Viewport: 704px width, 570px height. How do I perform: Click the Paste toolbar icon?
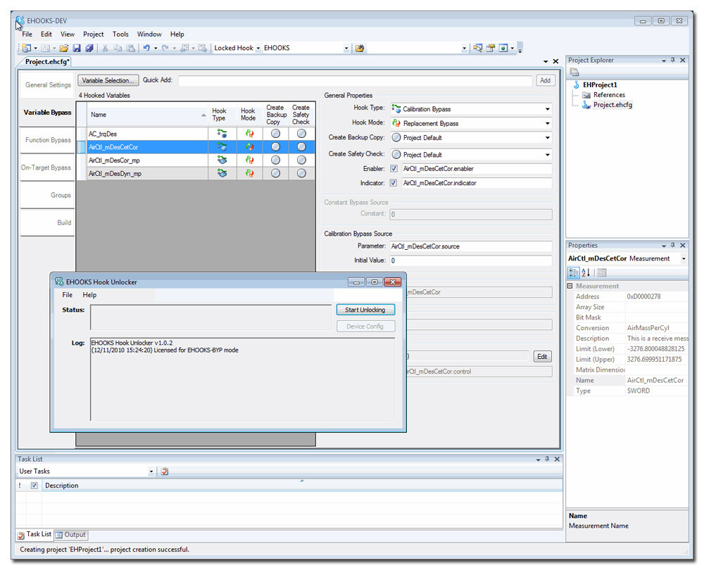tap(130, 48)
